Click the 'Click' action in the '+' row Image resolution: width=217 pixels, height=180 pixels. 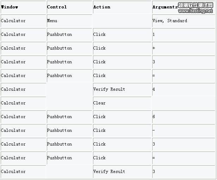(99, 48)
